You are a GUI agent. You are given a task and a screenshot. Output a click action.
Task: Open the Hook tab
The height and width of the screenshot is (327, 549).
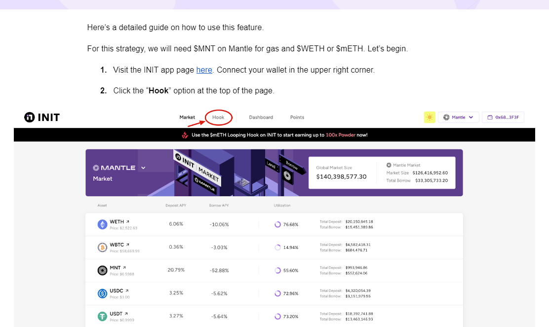pyautogui.click(x=218, y=118)
